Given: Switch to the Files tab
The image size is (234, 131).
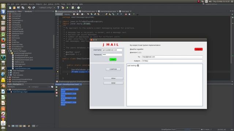Looking at the screenshot, I should point(19,11).
